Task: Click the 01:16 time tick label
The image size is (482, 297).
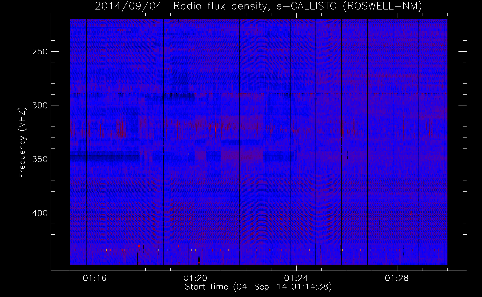Action: pos(95,278)
